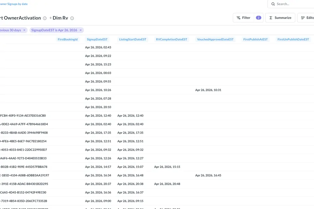
Task: Open the SignupDateEST column header menu
Action: pyautogui.click(x=97, y=40)
